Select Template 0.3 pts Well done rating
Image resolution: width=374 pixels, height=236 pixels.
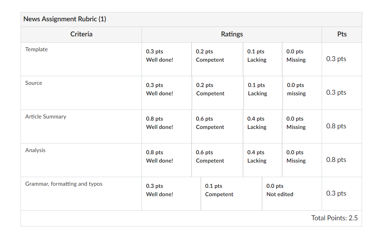pyautogui.click(x=167, y=59)
